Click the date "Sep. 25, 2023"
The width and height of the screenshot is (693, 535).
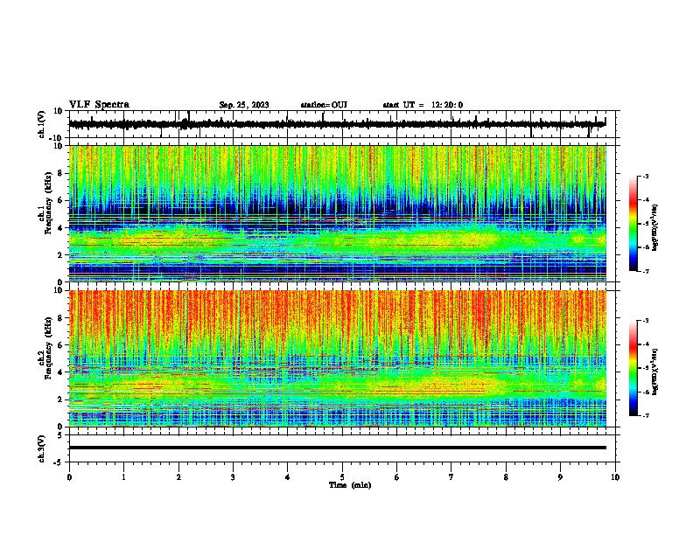[244, 105]
